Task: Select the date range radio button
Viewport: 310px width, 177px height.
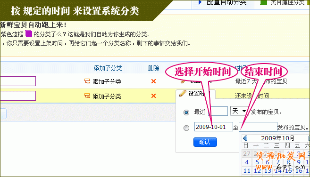Action: pyautogui.click(x=186, y=128)
